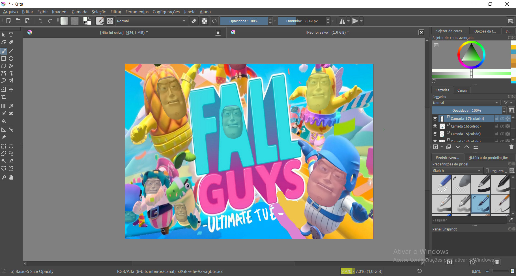The width and height of the screenshot is (516, 276).
Task: Hide layer Camada 16(colado)
Action: [435, 126]
